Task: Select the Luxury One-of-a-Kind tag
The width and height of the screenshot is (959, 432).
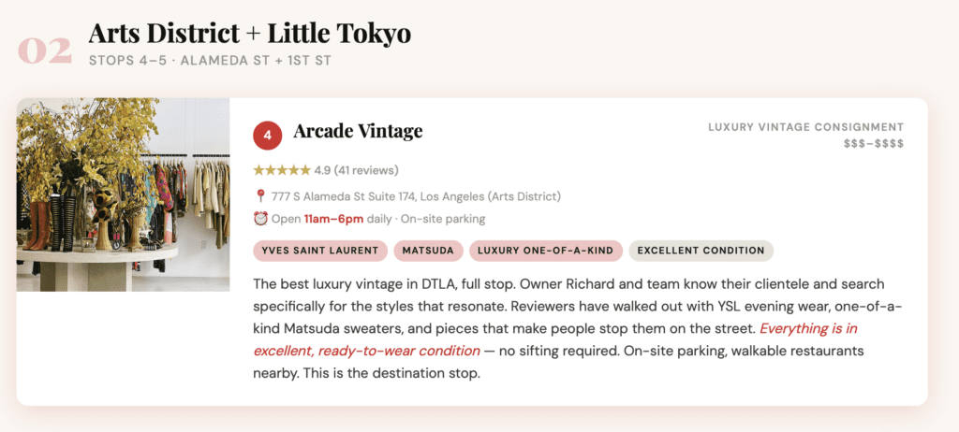Action: (544, 251)
